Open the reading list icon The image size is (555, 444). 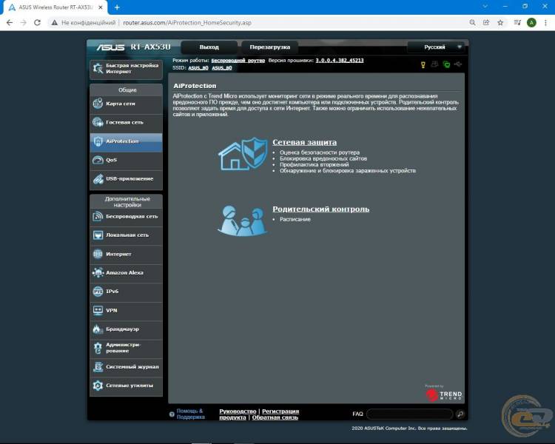[517, 23]
